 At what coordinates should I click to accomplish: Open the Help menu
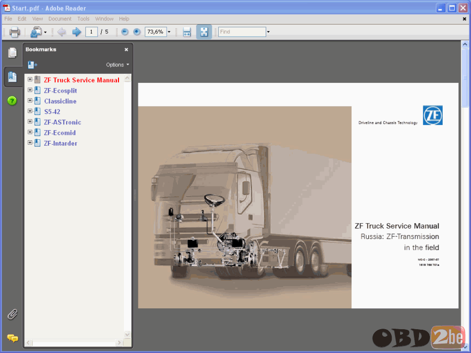(124, 19)
